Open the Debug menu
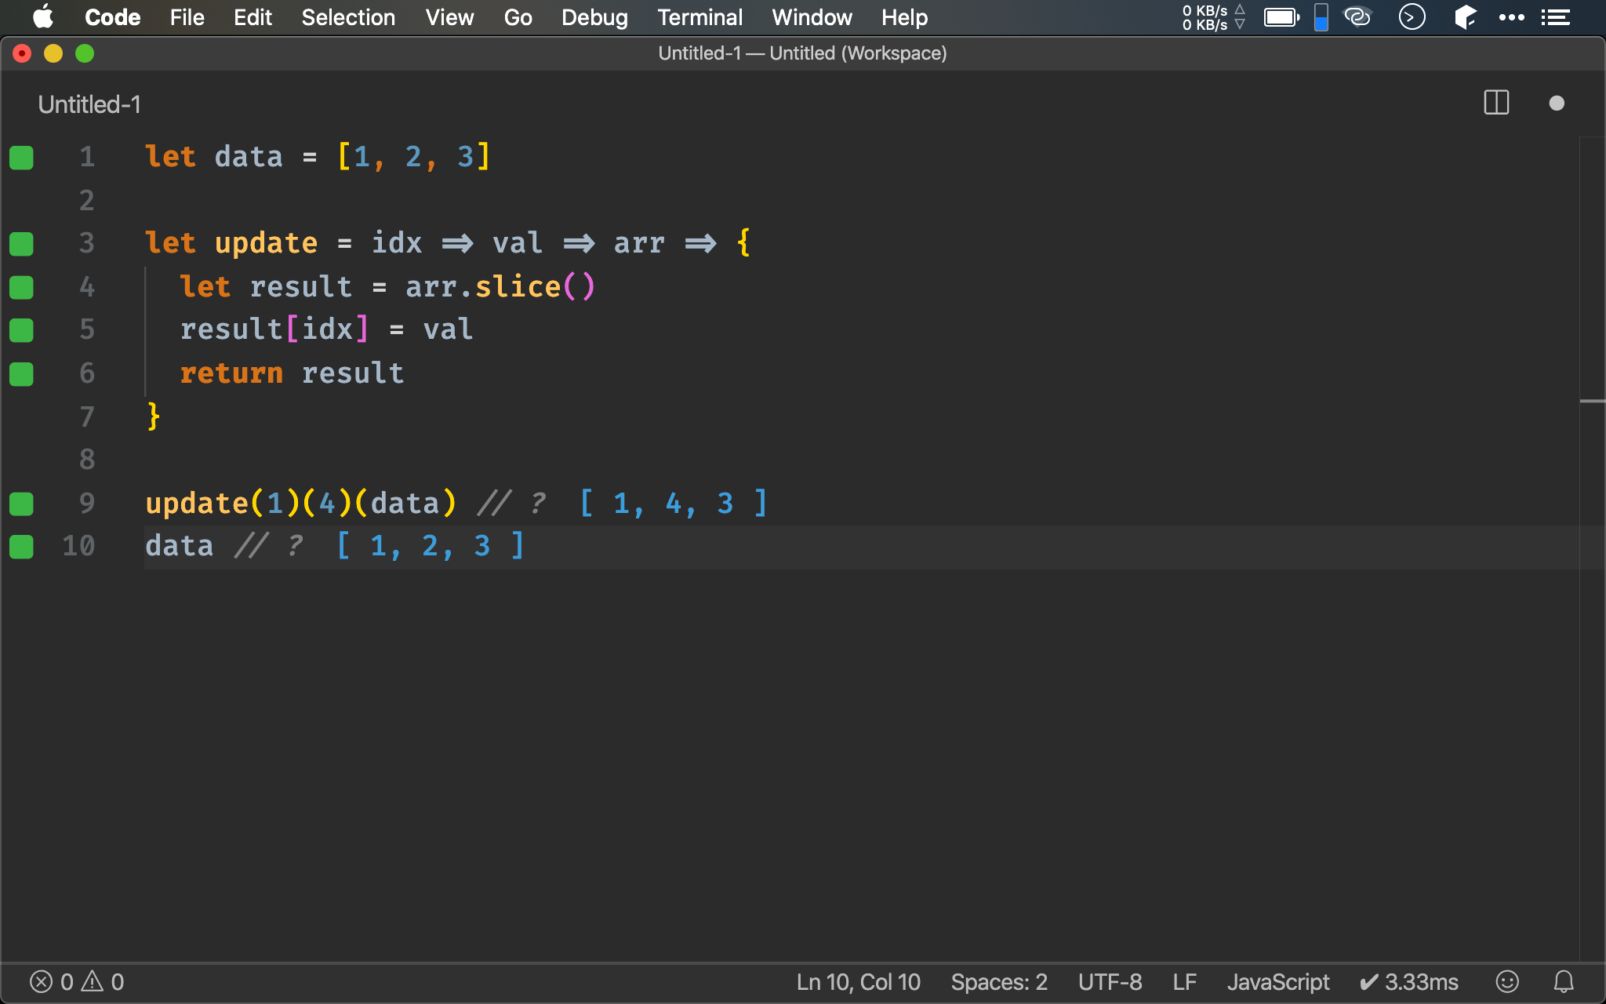The width and height of the screenshot is (1606, 1004). click(x=594, y=17)
